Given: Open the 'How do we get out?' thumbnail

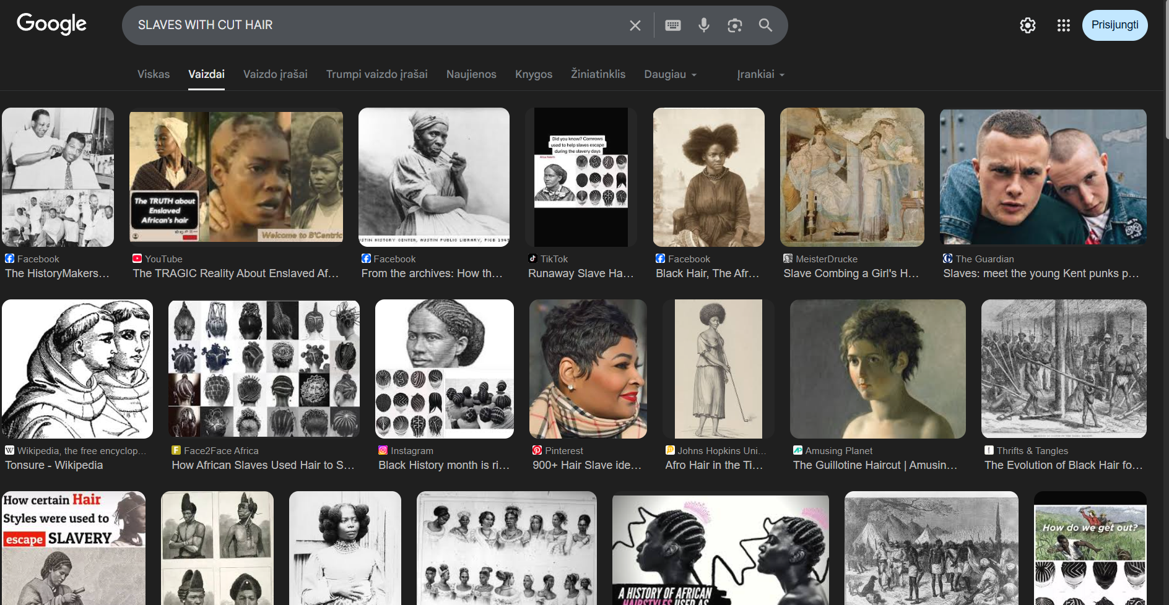Looking at the screenshot, I should (x=1090, y=548).
